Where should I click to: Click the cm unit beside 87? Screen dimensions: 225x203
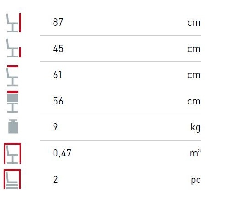[194, 23]
